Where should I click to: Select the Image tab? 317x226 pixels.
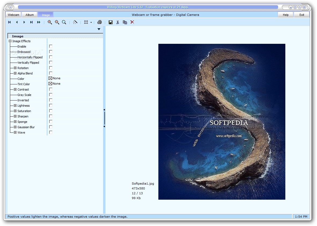click(46, 15)
